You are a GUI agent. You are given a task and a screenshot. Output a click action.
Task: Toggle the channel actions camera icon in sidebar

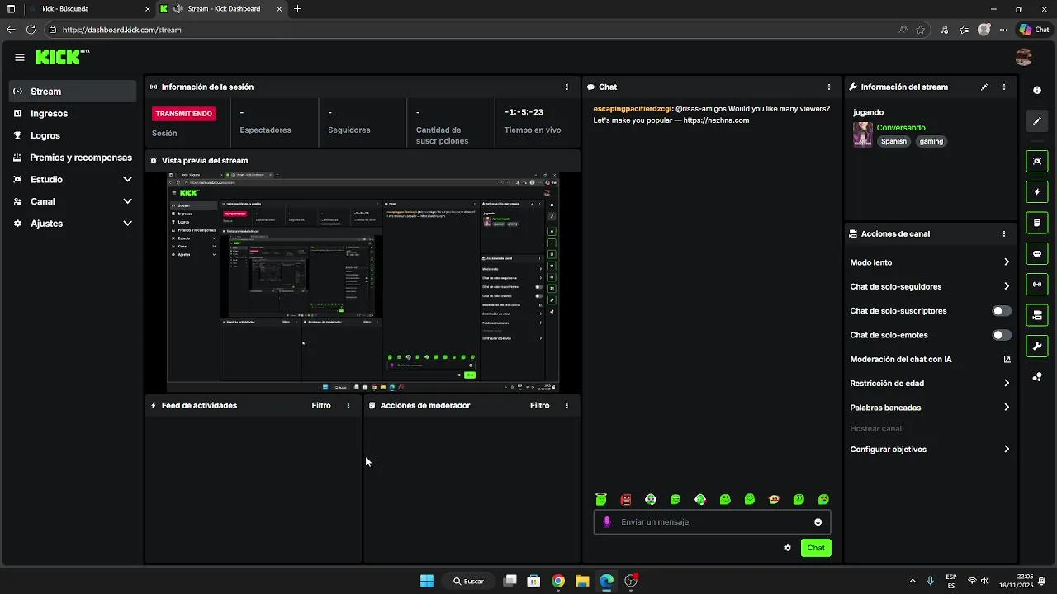click(x=1037, y=315)
